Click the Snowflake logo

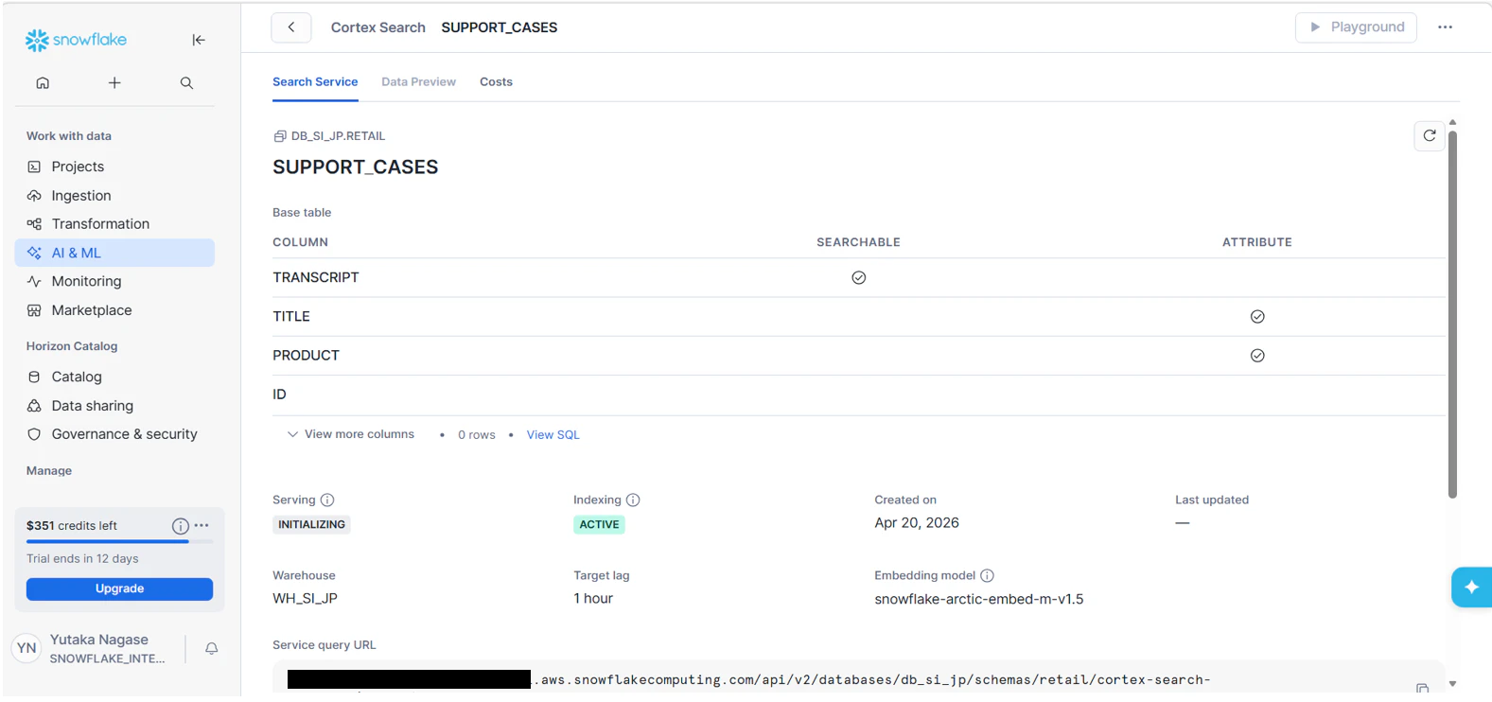[76, 40]
